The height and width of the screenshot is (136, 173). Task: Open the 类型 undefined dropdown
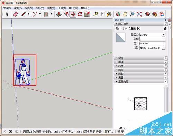164,48
